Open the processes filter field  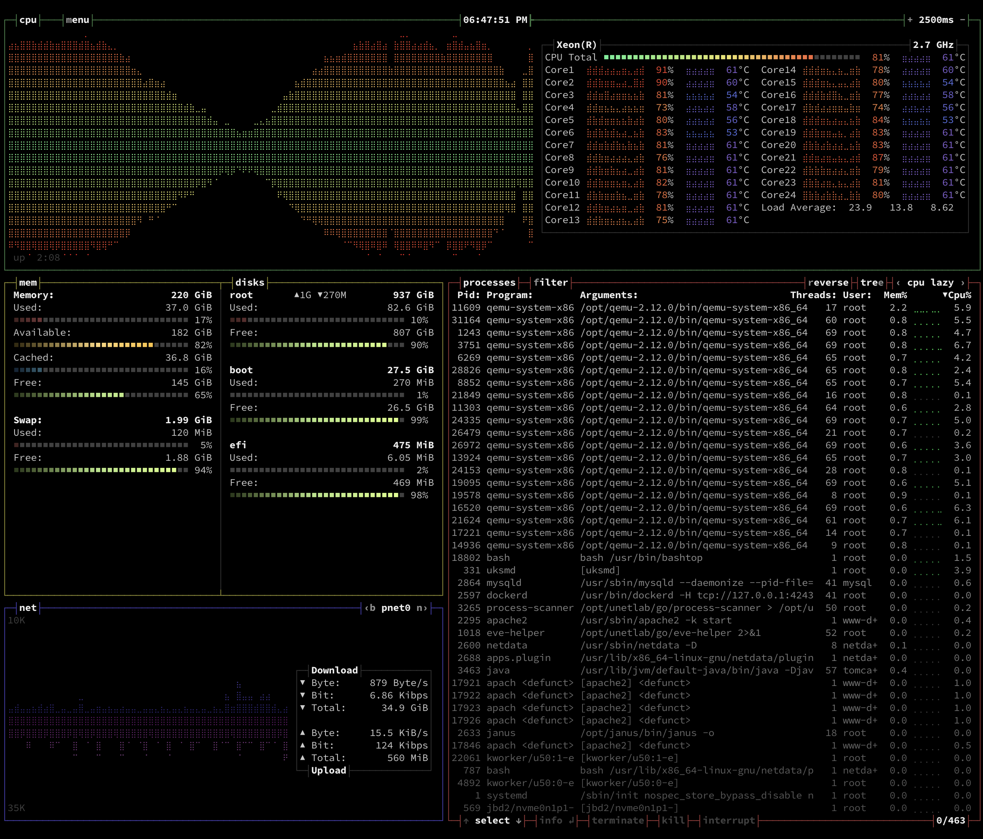pos(550,283)
